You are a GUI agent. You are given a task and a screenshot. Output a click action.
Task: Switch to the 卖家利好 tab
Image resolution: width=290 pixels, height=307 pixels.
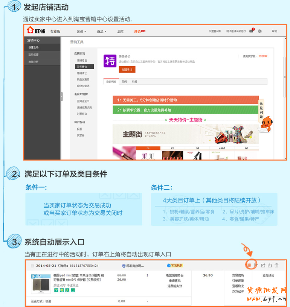tap(111, 82)
